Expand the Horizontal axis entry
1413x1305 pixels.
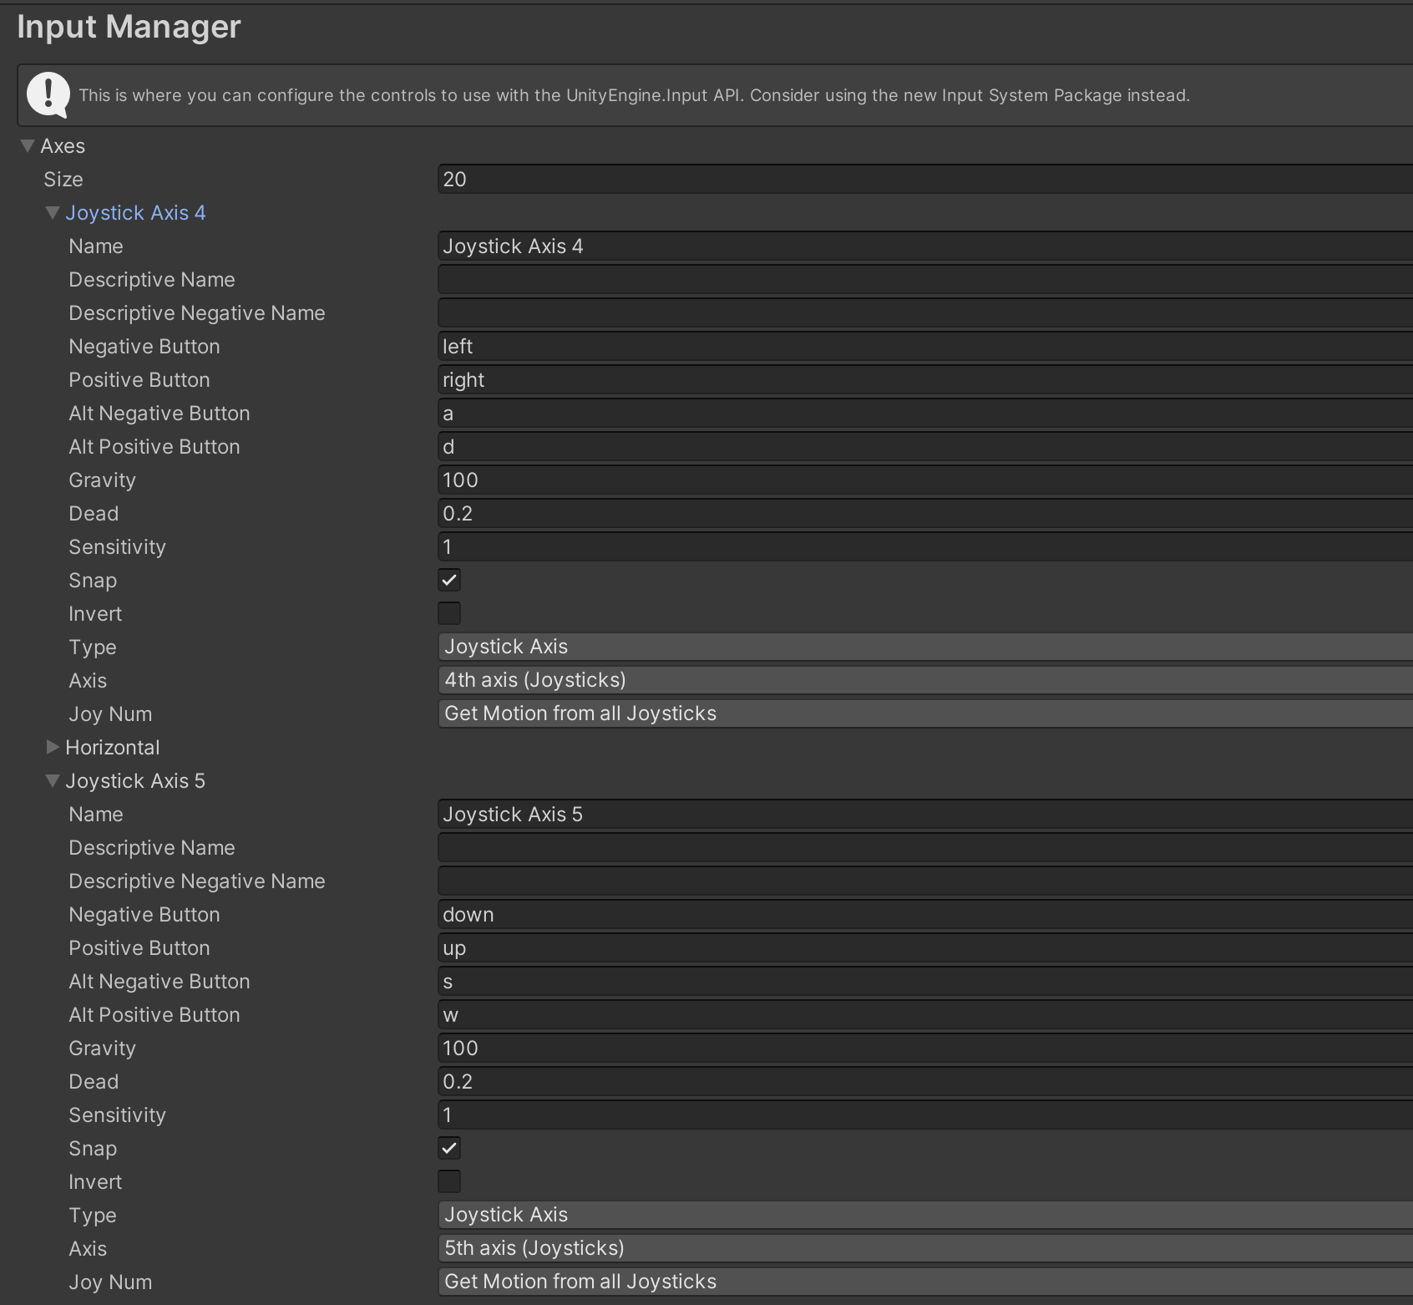coord(53,747)
